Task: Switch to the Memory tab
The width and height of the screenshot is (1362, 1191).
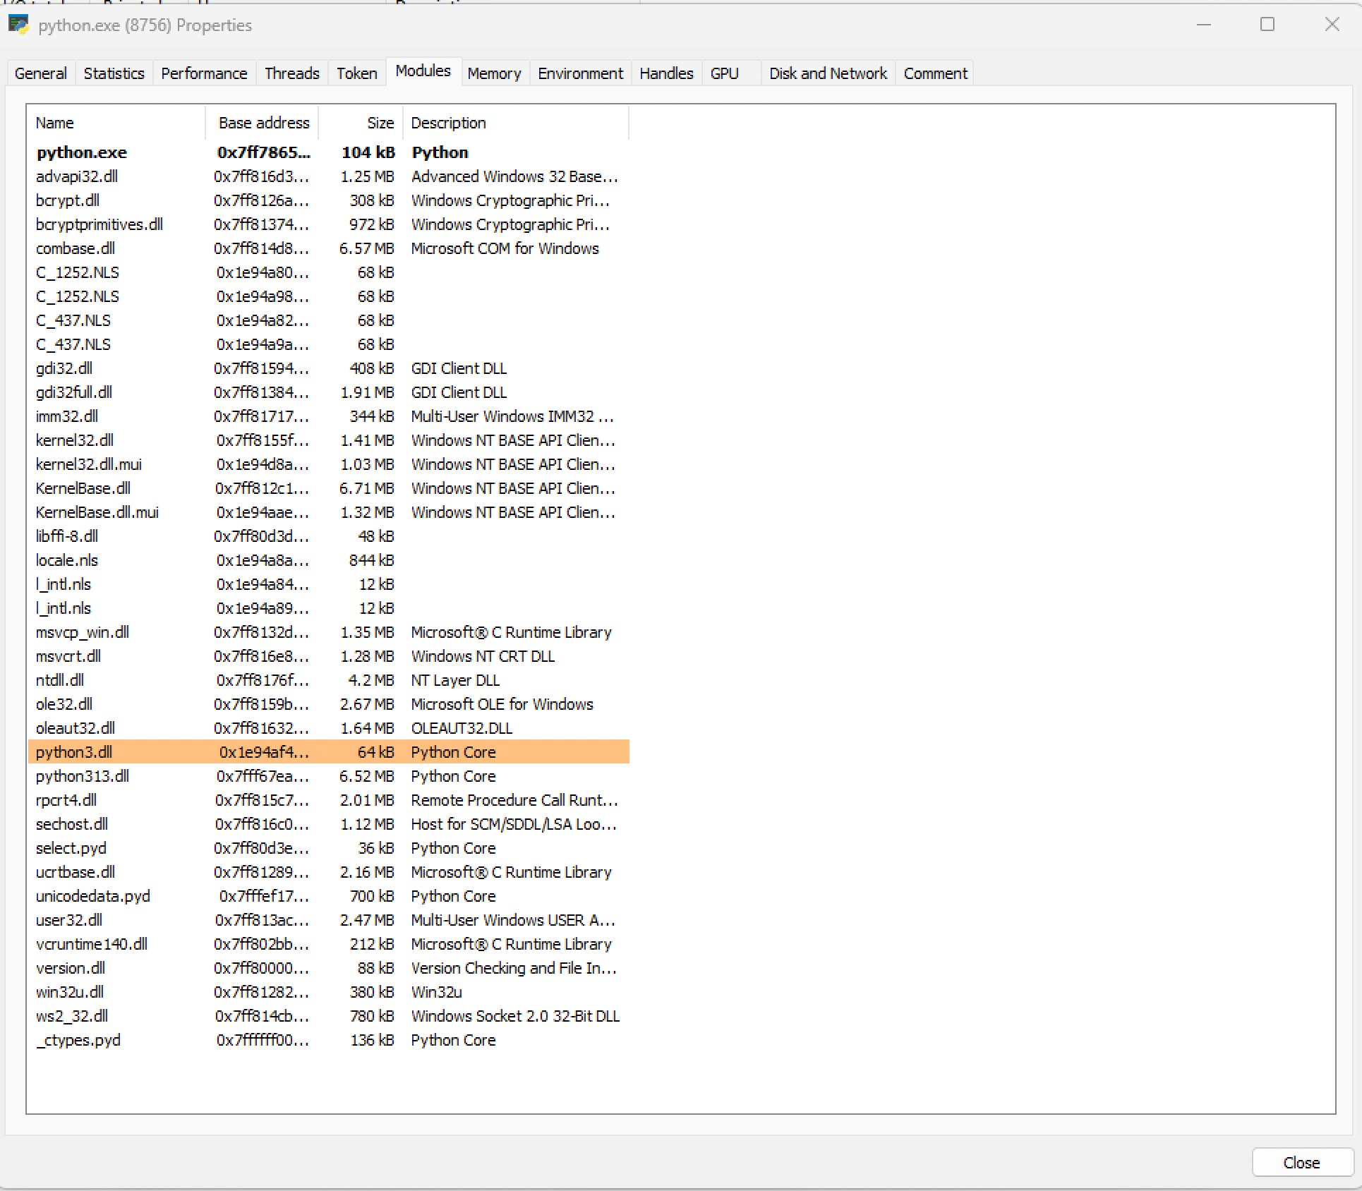Action: coord(494,73)
